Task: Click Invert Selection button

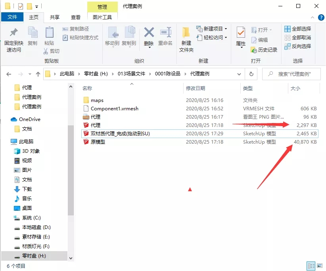Action: pos(297,46)
